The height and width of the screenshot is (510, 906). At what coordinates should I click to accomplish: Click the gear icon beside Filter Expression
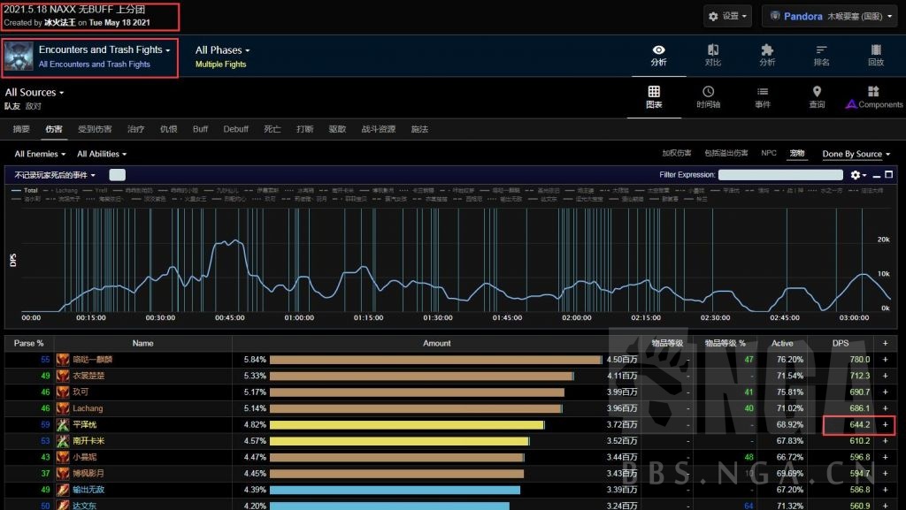coord(856,175)
